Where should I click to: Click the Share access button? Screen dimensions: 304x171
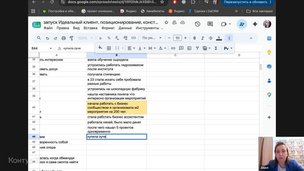pos(242,24)
